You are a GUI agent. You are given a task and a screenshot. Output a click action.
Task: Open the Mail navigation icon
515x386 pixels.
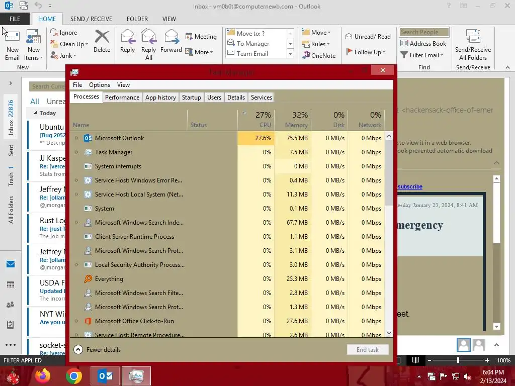11,264
